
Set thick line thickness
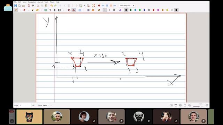[114, 10]
